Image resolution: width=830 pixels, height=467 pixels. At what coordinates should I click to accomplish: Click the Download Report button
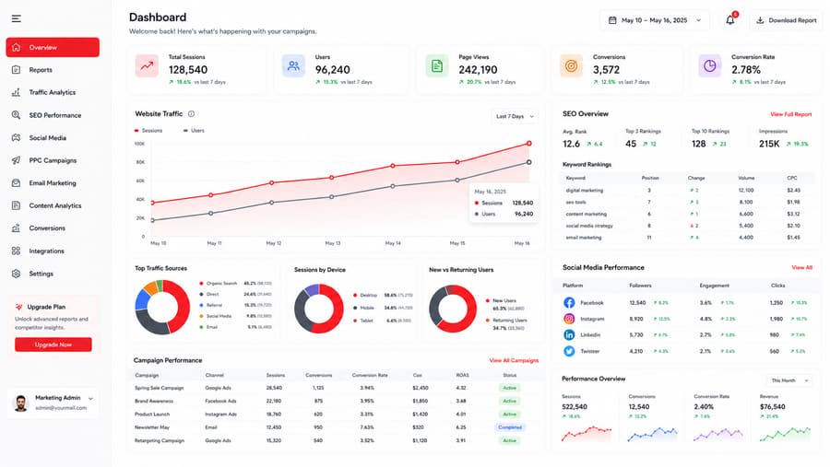coord(786,20)
